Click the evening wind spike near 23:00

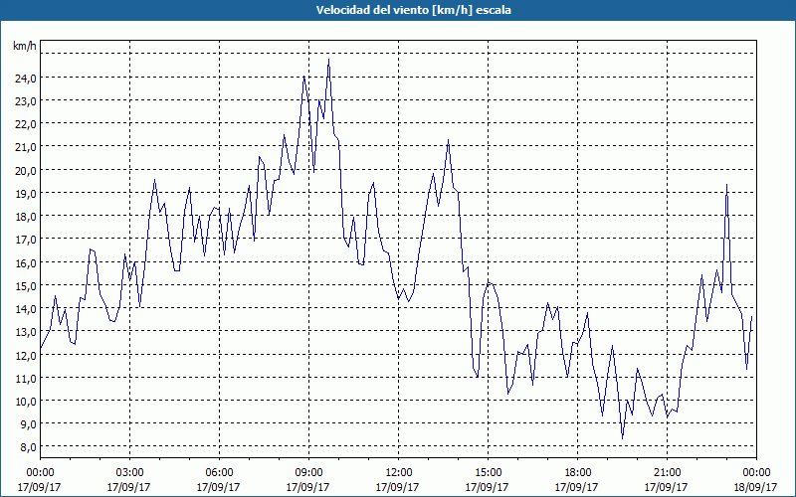pos(727,185)
